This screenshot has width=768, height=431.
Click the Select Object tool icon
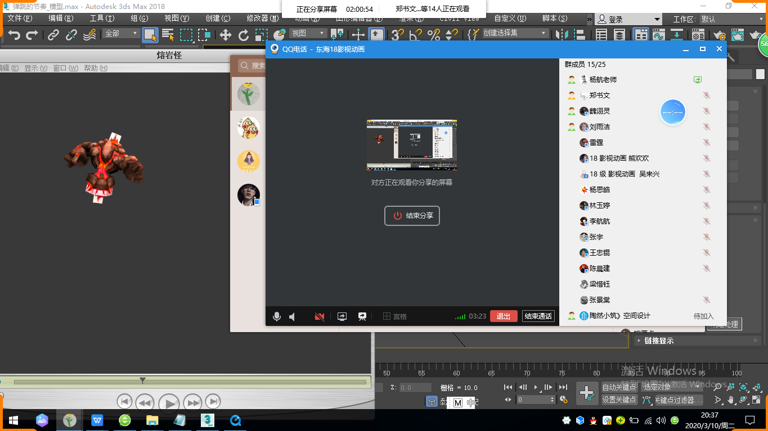coord(150,35)
